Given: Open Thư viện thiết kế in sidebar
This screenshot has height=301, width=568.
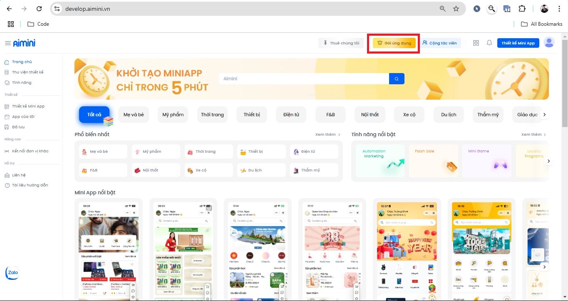Looking at the screenshot, I should pos(27,72).
